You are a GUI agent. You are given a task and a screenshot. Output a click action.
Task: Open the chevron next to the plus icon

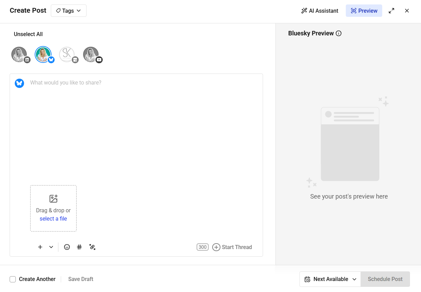(x=51, y=247)
